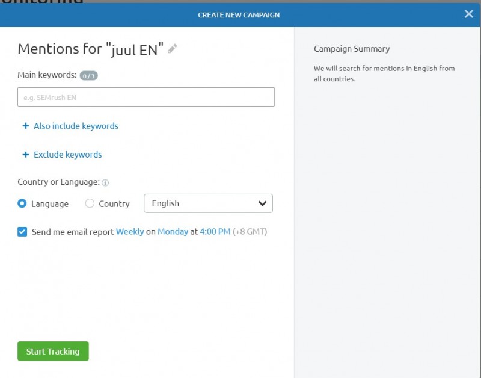Click the Campaign Summary heading
The image size is (481, 378).
[352, 49]
